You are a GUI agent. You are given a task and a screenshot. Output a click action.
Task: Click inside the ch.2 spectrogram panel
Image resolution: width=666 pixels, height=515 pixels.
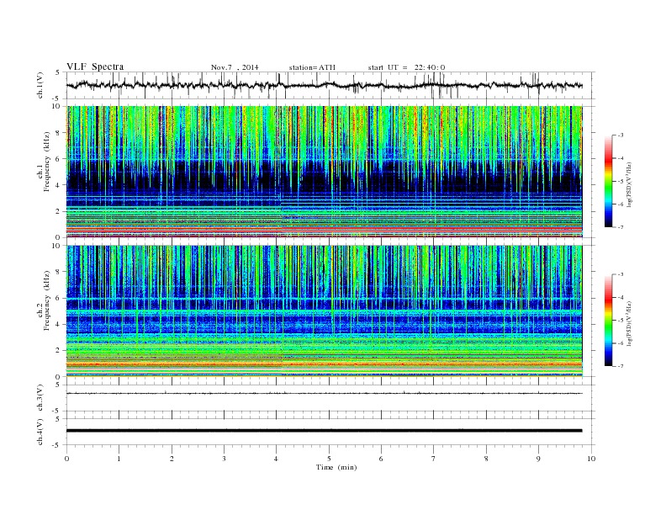[324, 311]
